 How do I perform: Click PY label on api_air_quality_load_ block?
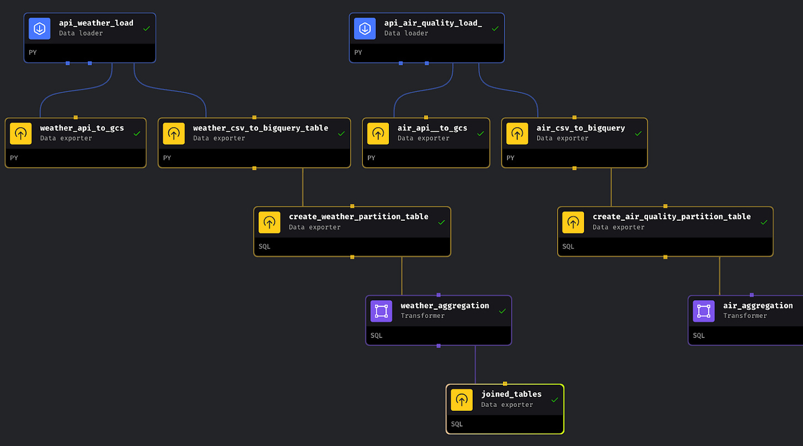(358, 52)
